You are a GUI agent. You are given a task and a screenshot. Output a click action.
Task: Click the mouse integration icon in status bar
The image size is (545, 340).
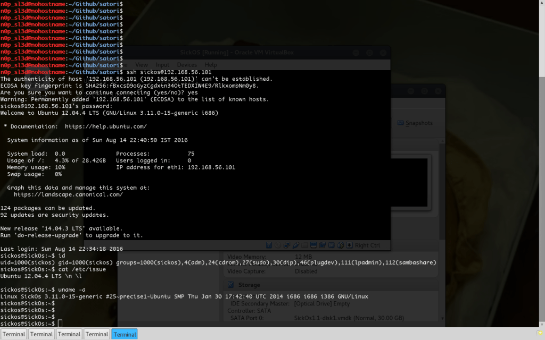pos(340,245)
